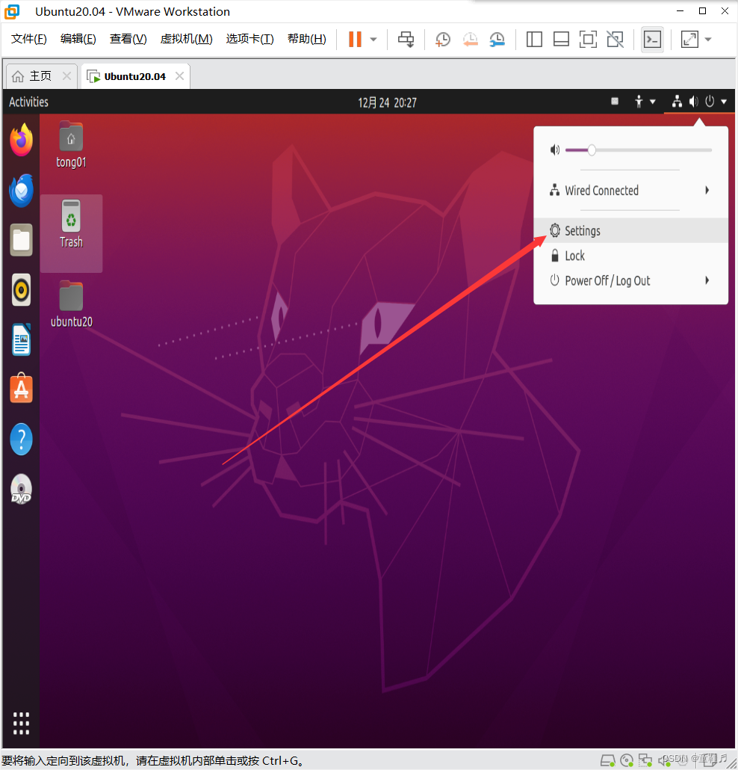Screen dimensions: 738x770
Task: Select Lock in the system menu
Action: click(630, 256)
